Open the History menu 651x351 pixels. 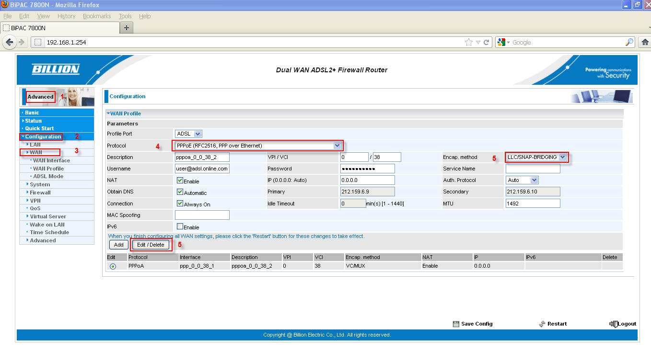[66, 16]
